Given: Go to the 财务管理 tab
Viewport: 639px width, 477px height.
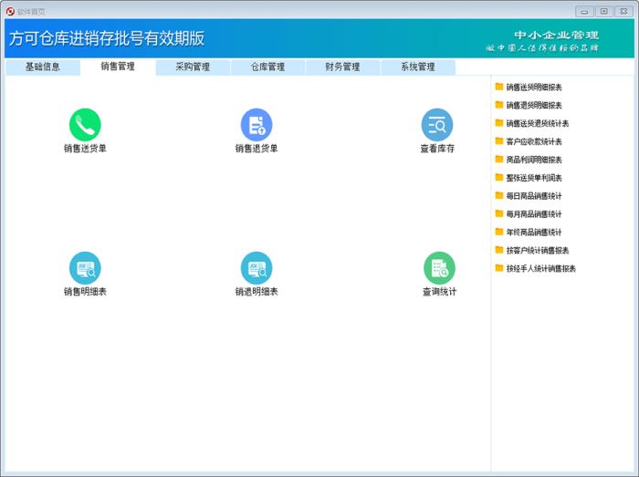Looking at the screenshot, I should (342, 67).
